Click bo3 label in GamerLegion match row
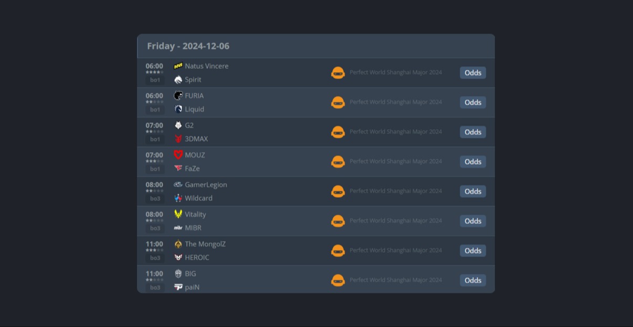This screenshot has width=633, height=327. pos(155,199)
